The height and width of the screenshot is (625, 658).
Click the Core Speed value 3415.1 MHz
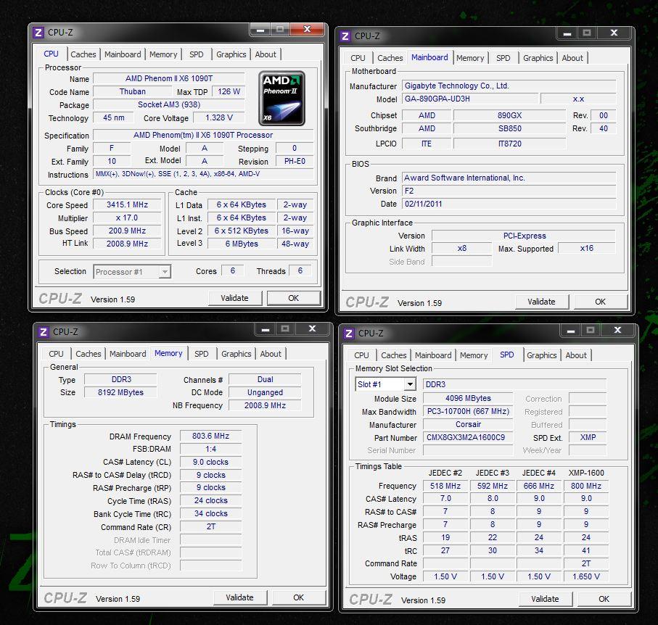[127, 204]
